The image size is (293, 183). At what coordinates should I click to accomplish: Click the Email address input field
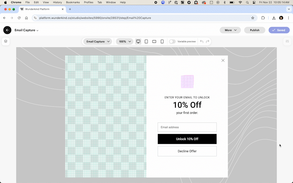click(x=187, y=127)
